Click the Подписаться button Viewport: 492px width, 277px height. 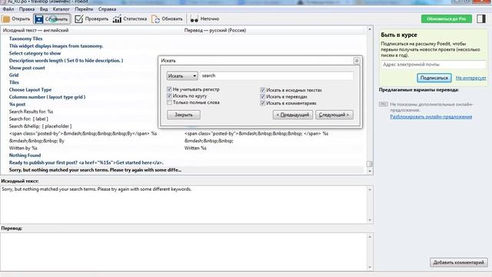434,78
